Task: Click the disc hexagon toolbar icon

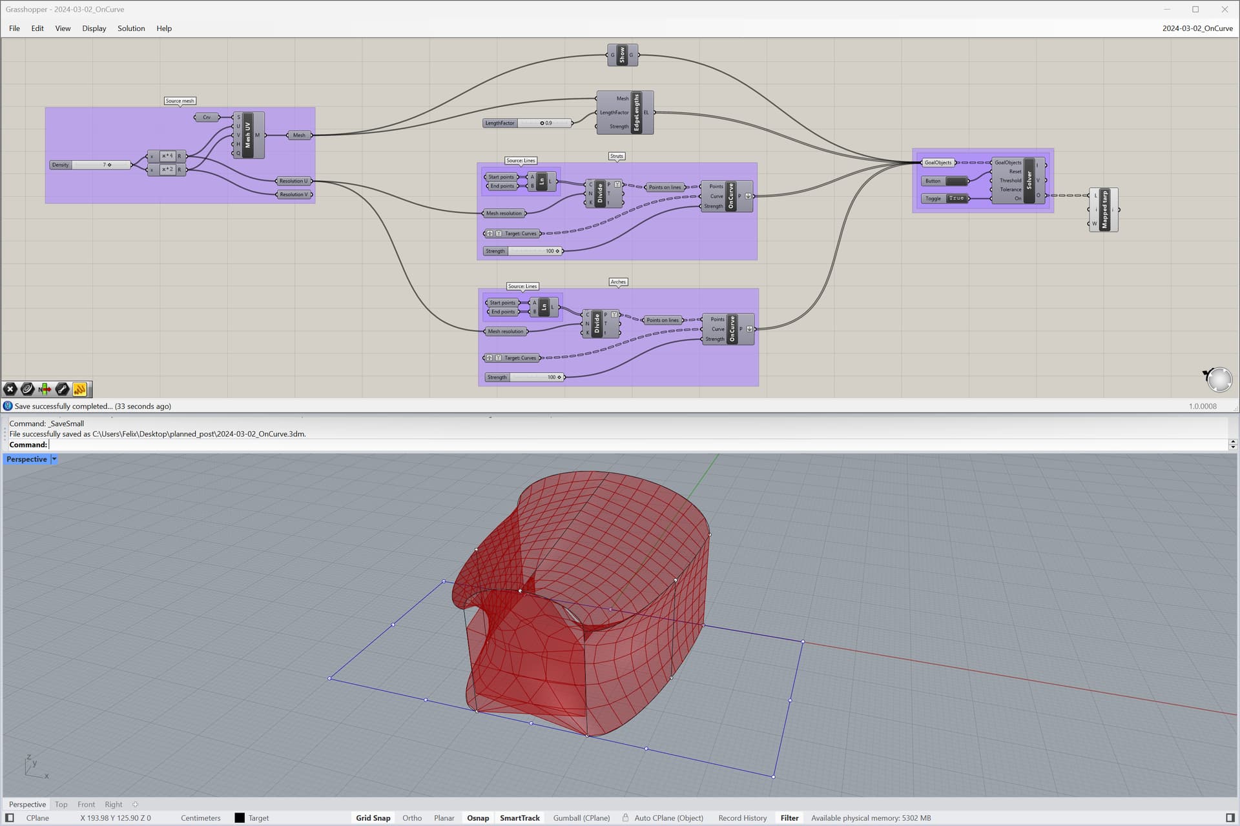Action: [x=28, y=388]
